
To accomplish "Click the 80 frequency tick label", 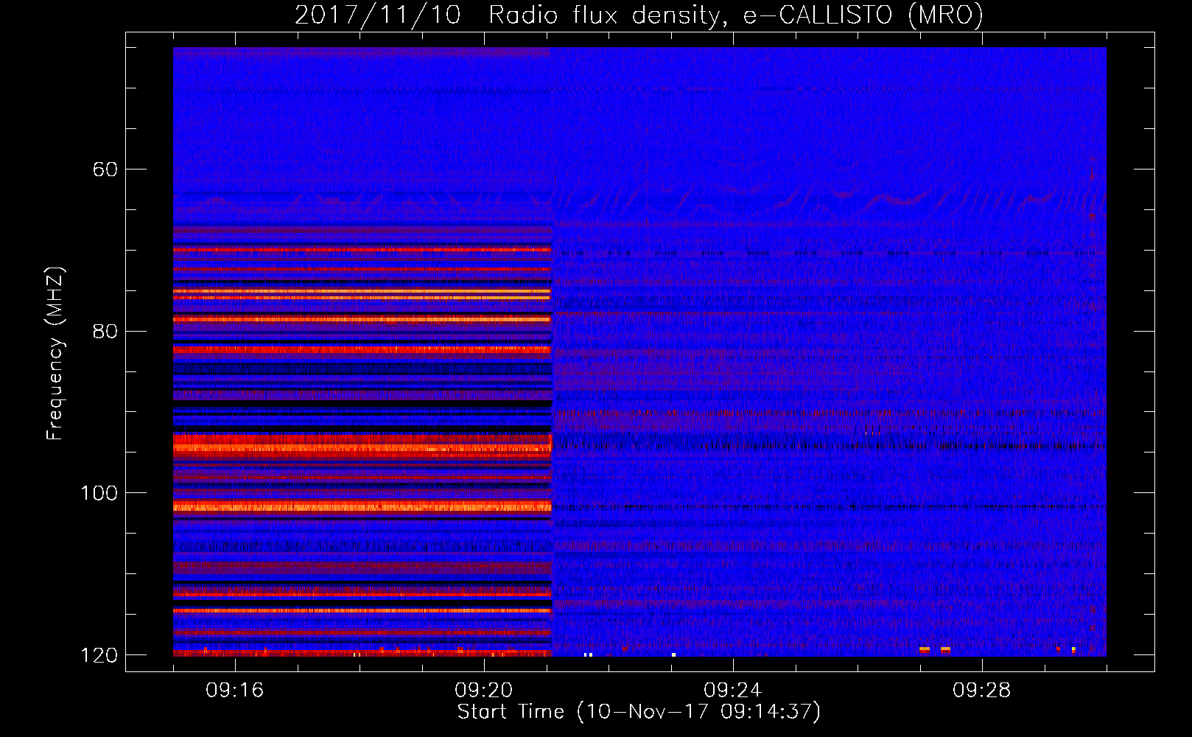I will click(105, 331).
